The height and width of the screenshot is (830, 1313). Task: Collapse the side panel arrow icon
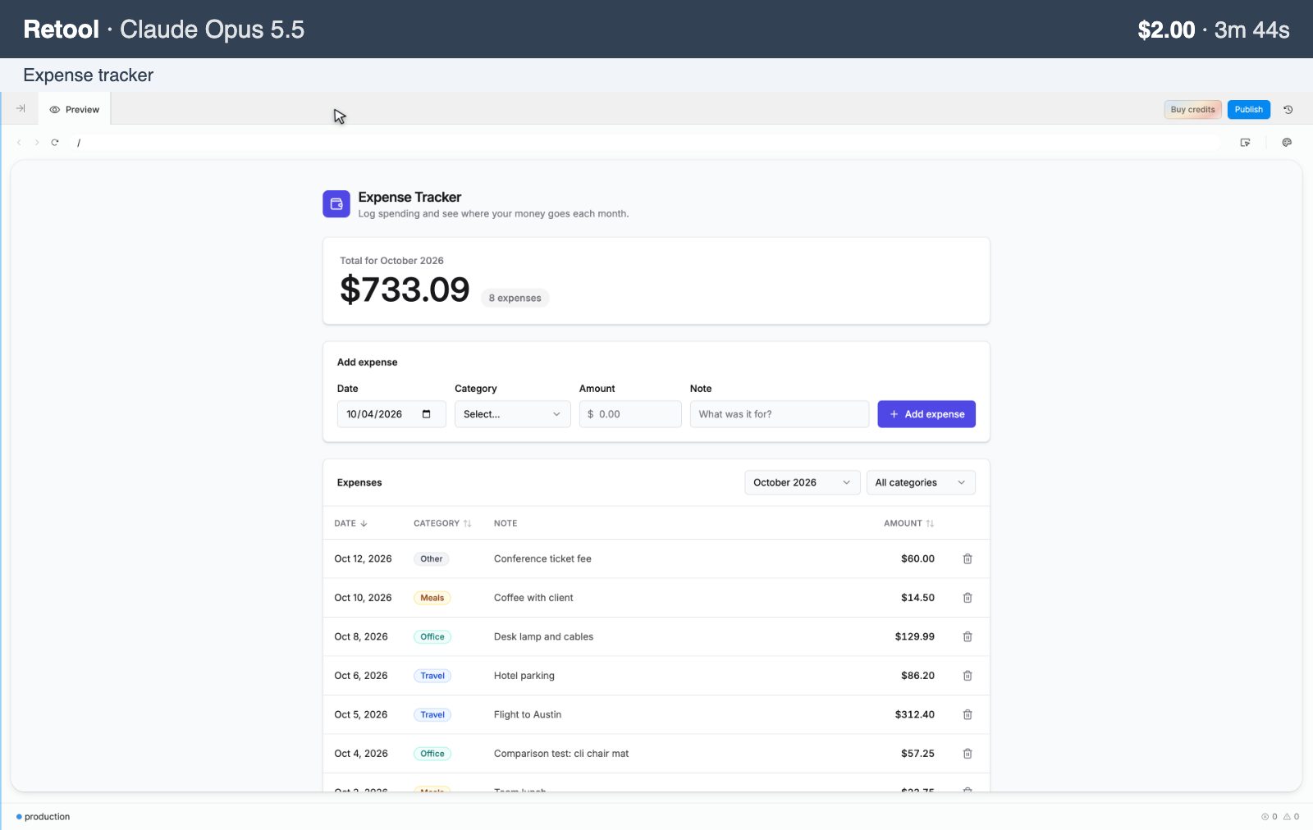tap(21, 108)
